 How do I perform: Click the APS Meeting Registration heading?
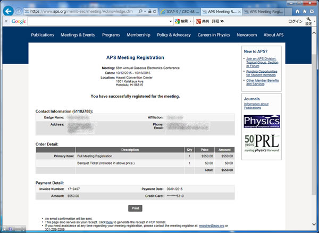click(135, 57)
